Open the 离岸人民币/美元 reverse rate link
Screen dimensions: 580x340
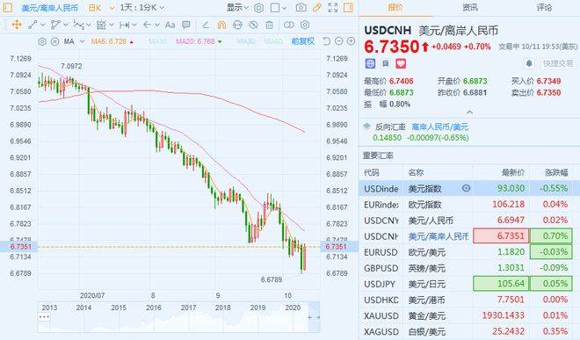point(439,127)
